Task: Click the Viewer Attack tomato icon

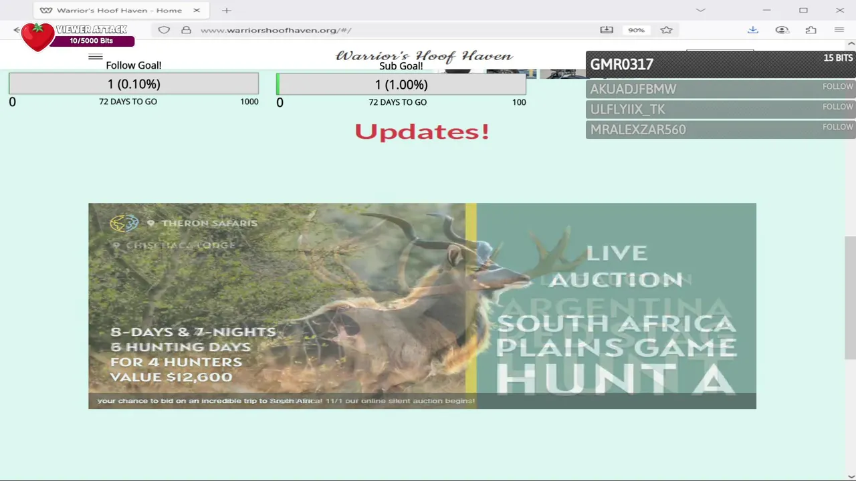Action: (x=37, y=37)
